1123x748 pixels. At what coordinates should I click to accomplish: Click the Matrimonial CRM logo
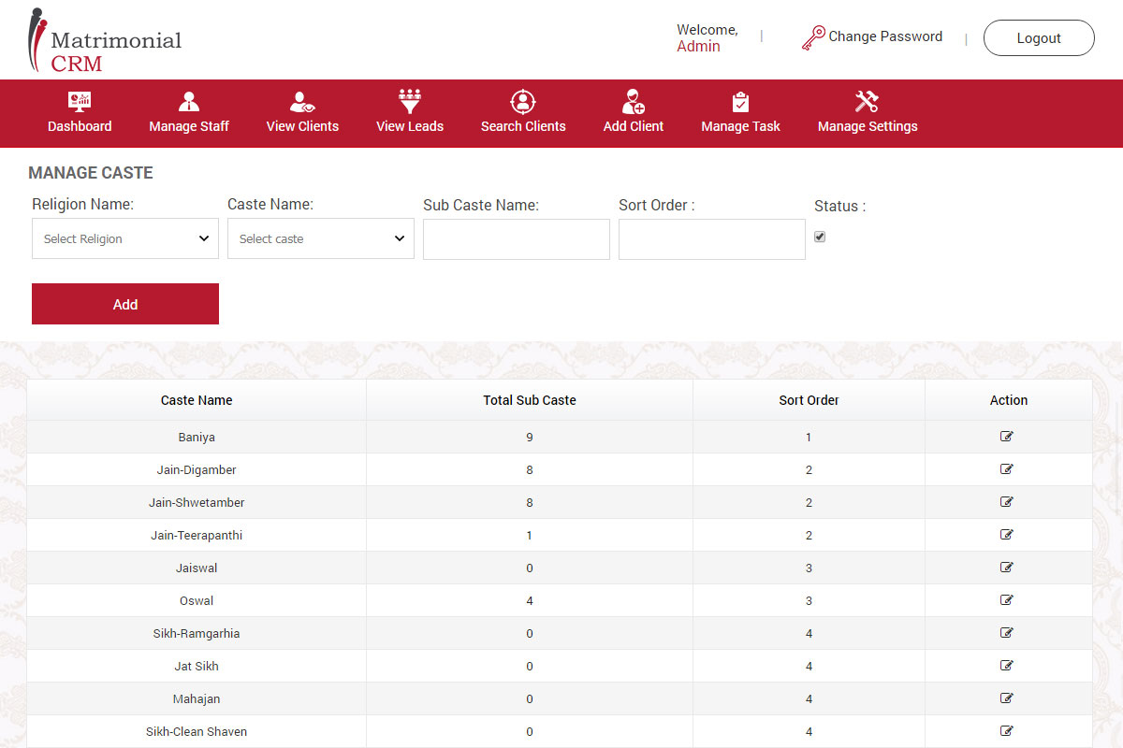click(105, 39)
